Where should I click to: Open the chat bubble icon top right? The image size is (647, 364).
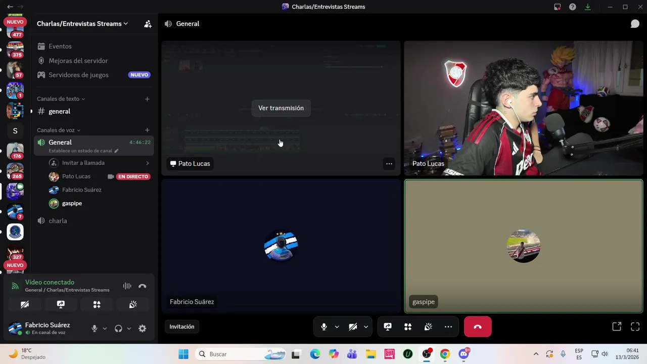click(635, 24)
